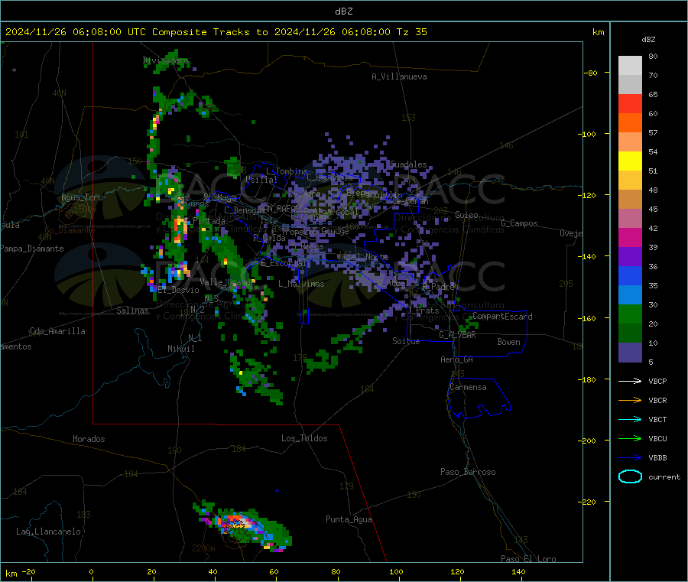Click the dBZ title at the top

click(343, 11)
